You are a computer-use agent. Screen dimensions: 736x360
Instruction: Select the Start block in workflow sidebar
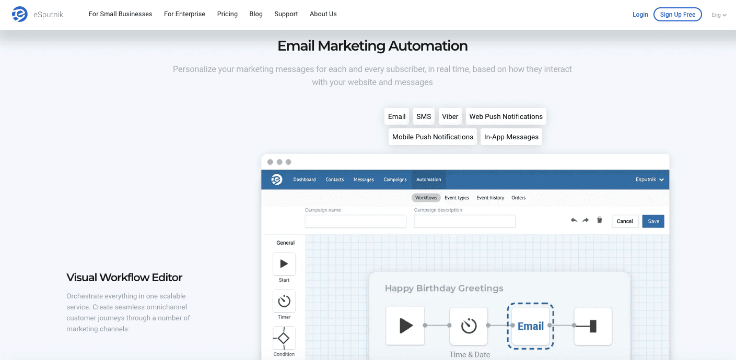tap(284, 263)
